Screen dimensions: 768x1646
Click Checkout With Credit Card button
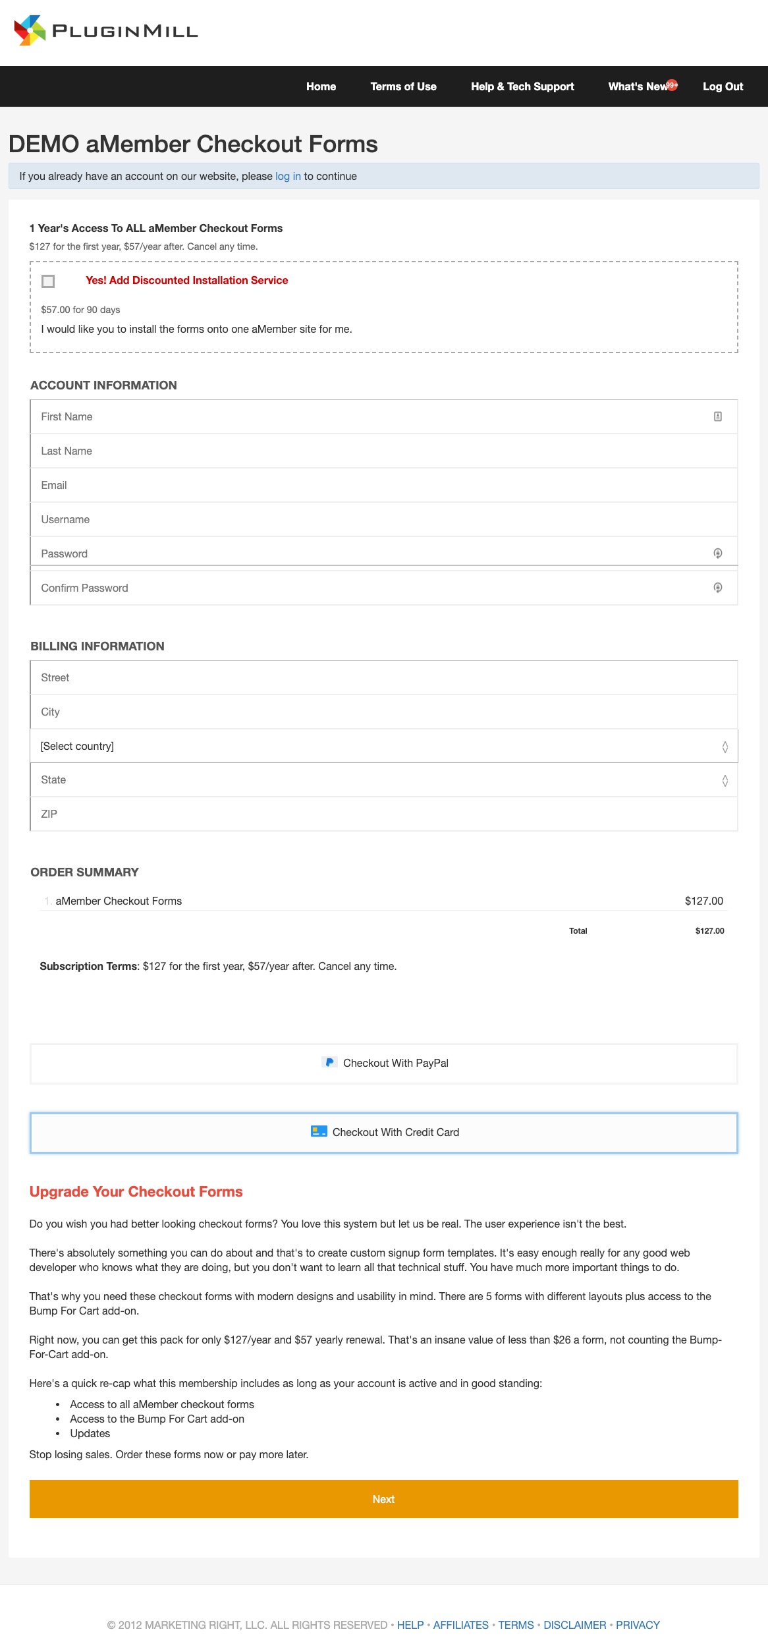tap(384, 1133)
